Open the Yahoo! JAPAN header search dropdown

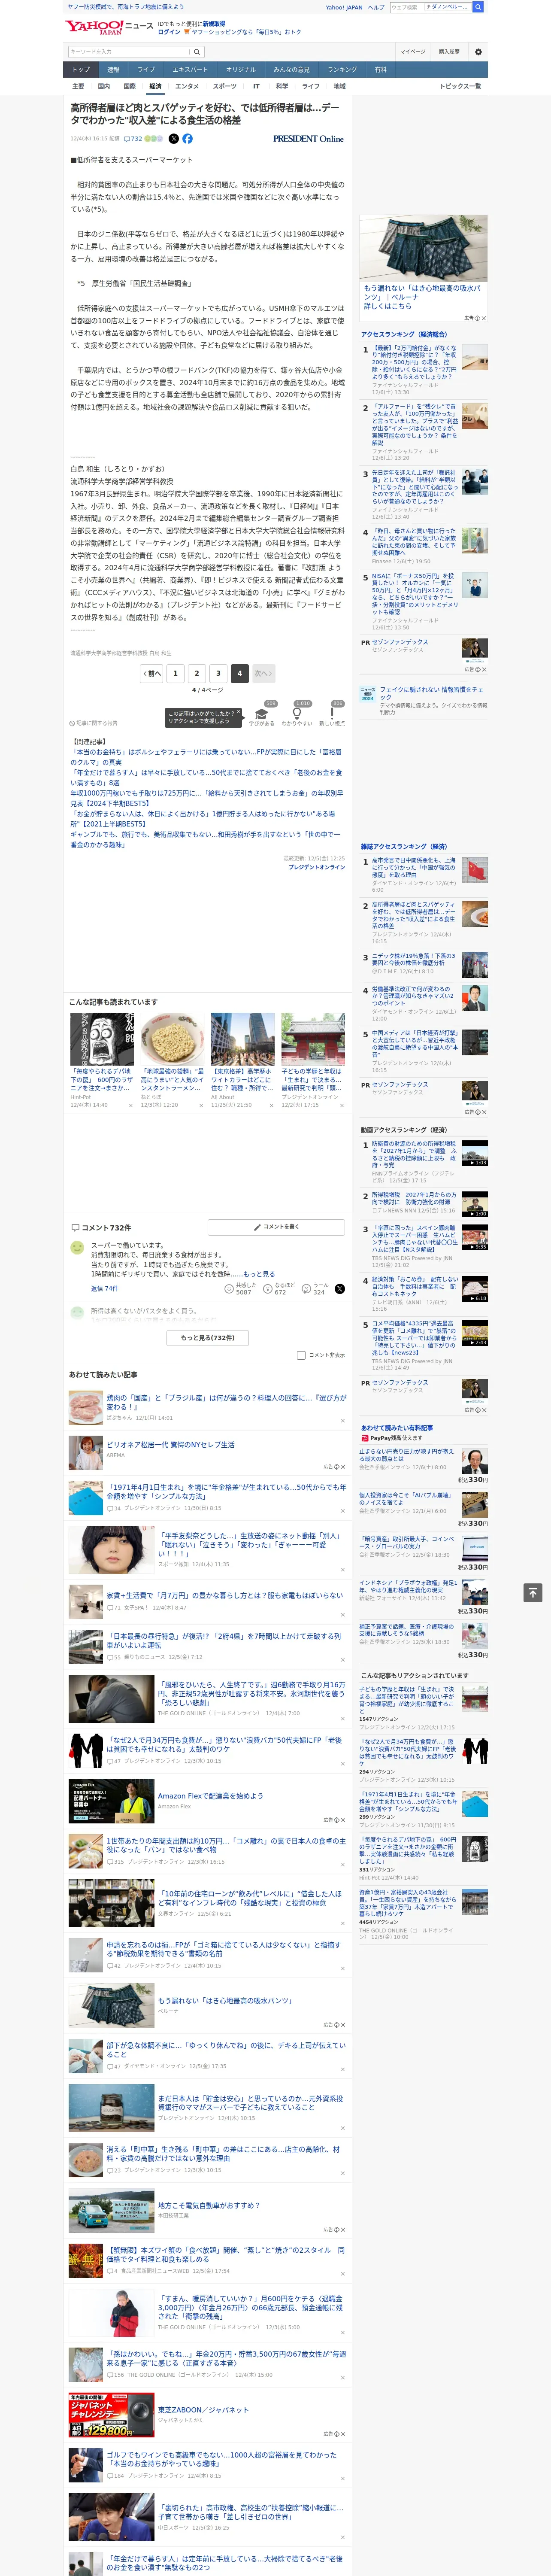click(447, 7)
